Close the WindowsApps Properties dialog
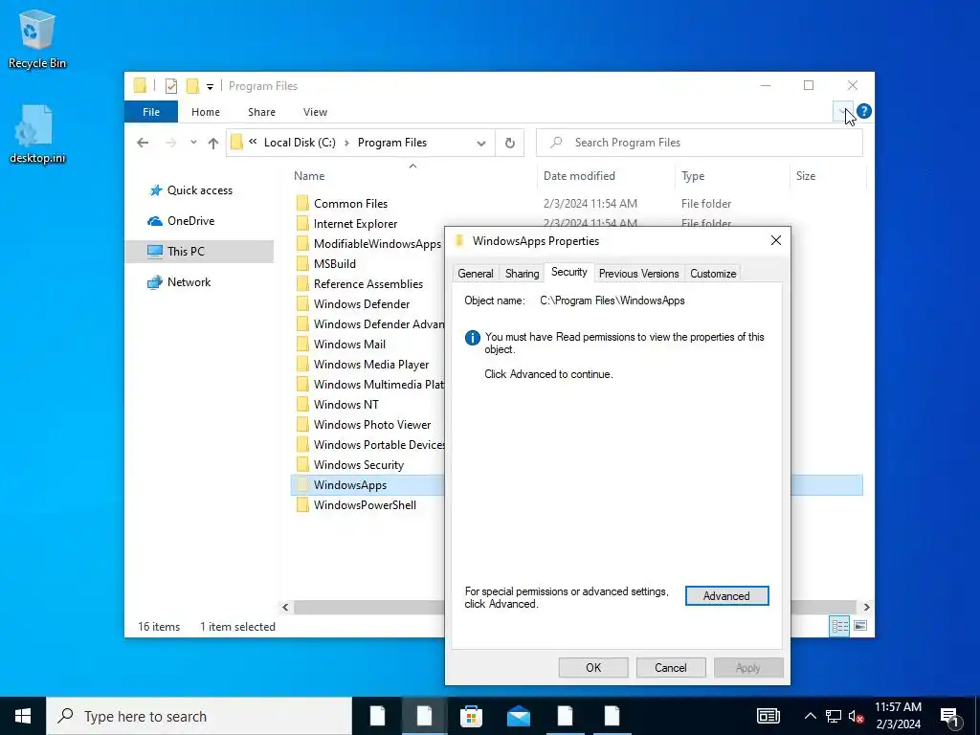Screen dimensions: 980x735 click(775, 240)
